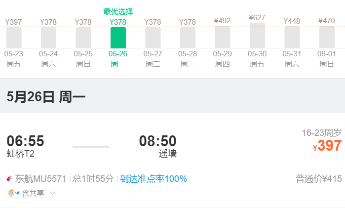Expand the 含共享 codeshare dropdown arrow
345x208 pixels.
[52, 193]
